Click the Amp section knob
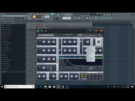Screen dimensions: 135x101 (87, 42)
